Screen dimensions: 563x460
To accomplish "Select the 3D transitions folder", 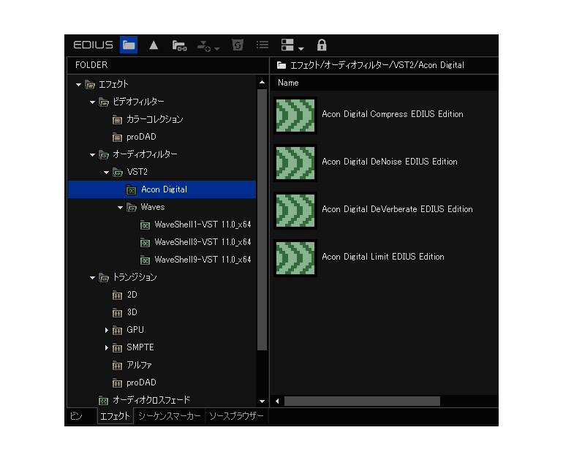I will pos(132,312).
